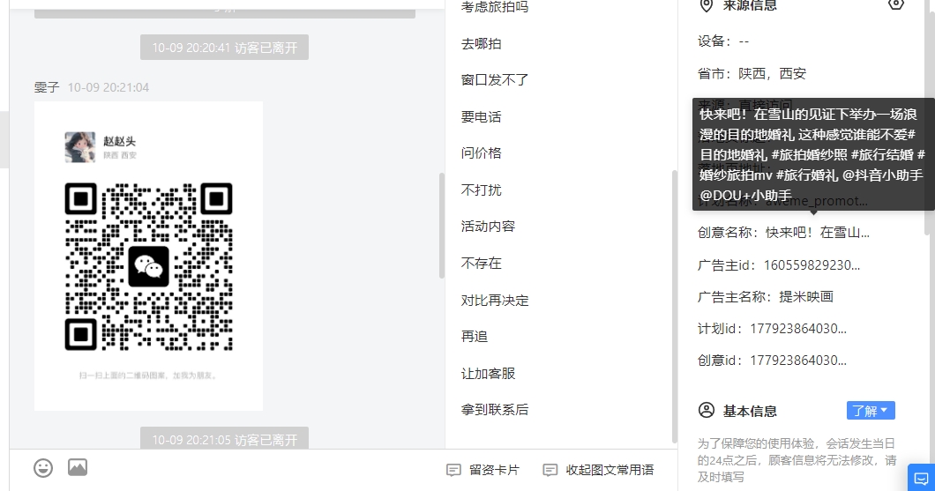The width and height of the screenshot is (935, 491).
Task: Open the emoji picker in chat toolbar
Action: click(x=43, y=468)
